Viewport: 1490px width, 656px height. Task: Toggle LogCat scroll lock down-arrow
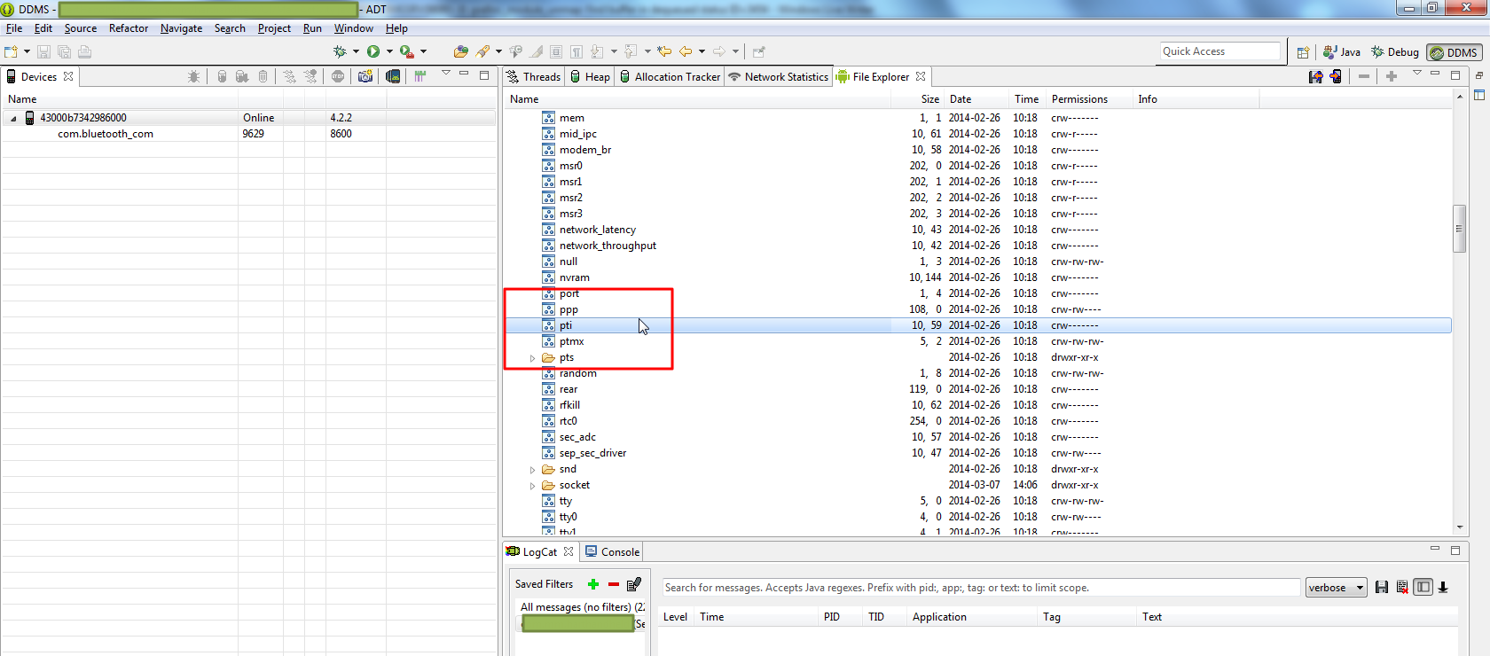1443,587
